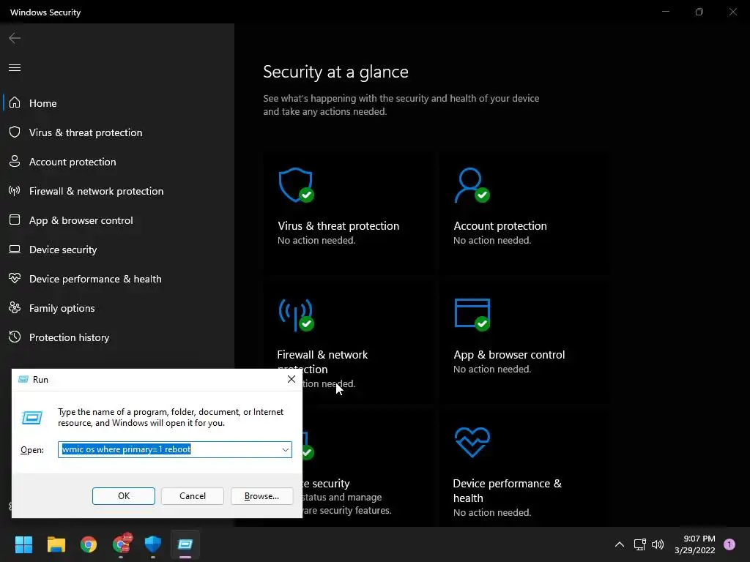Open Firewall & network protection in sidebar

117,191
